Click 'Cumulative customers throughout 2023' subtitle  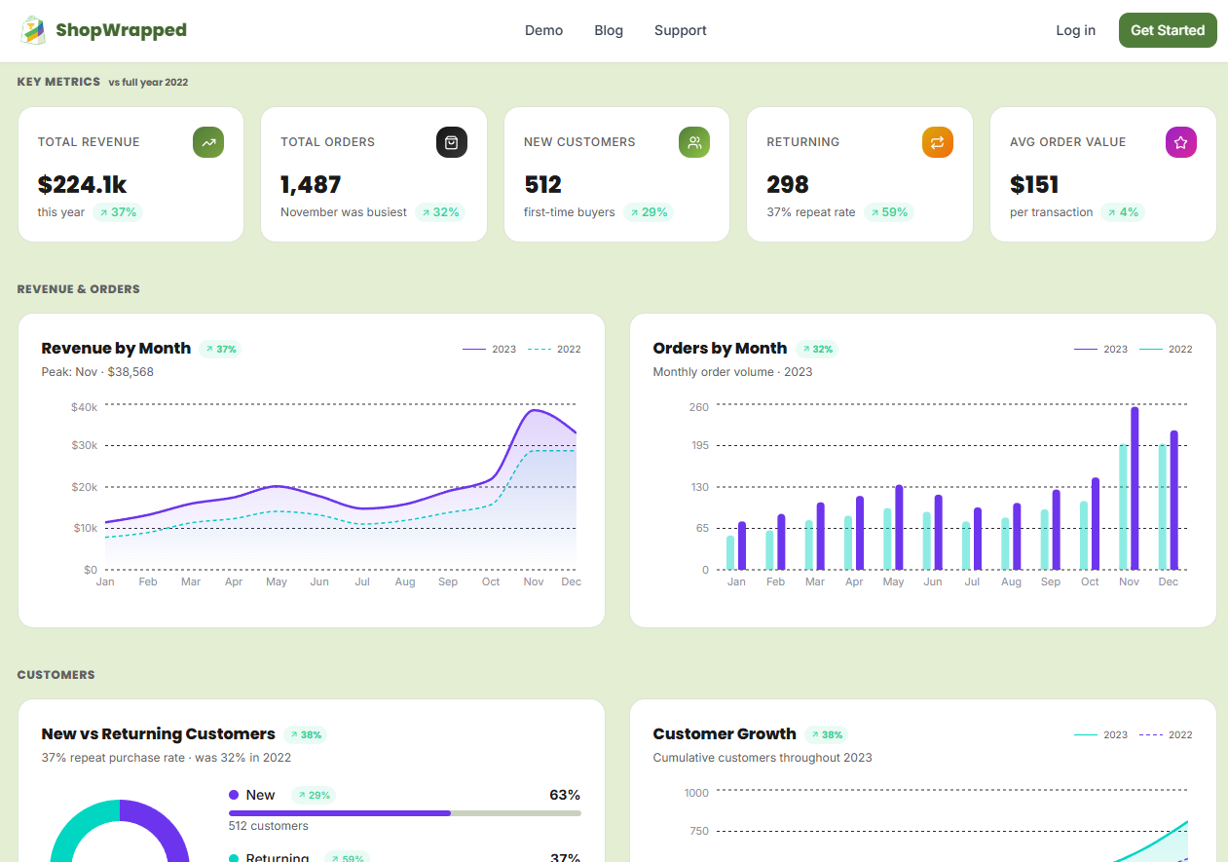click(763, 758)
